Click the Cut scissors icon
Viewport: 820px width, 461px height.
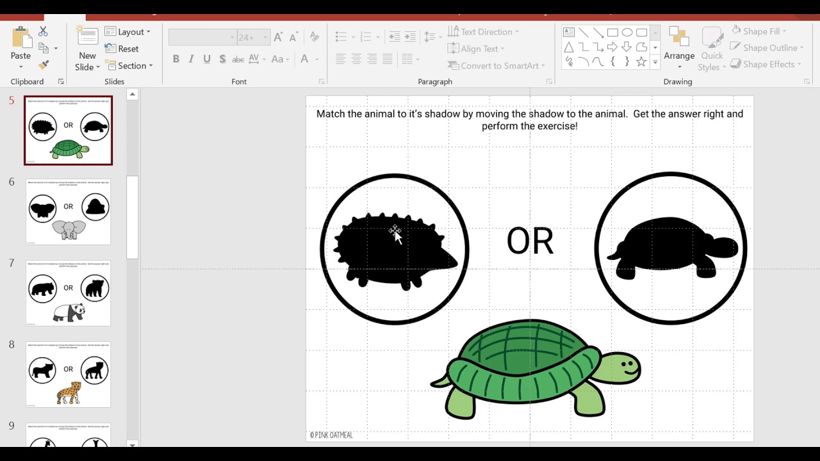click(x=43, y=31)
